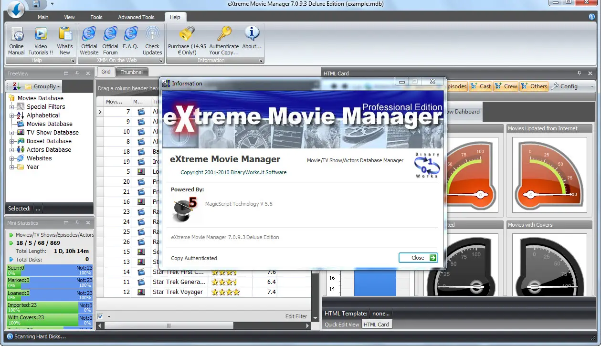Visit the Official Website

click(89, 41)
